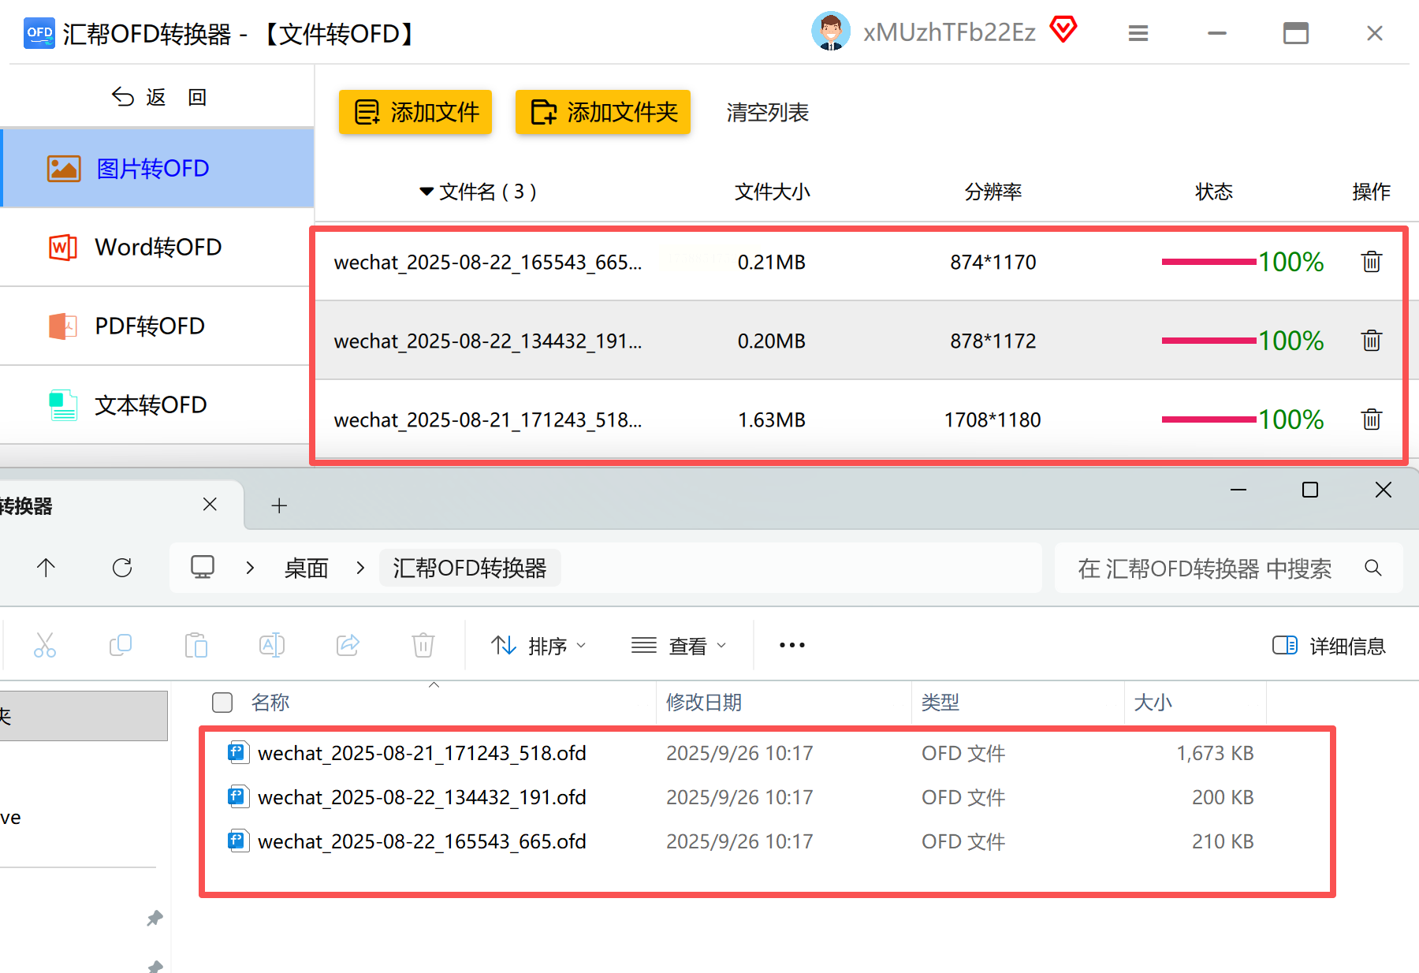
Task: Click the Copy icon in Explorer toolbar
Action: point(121,645)
